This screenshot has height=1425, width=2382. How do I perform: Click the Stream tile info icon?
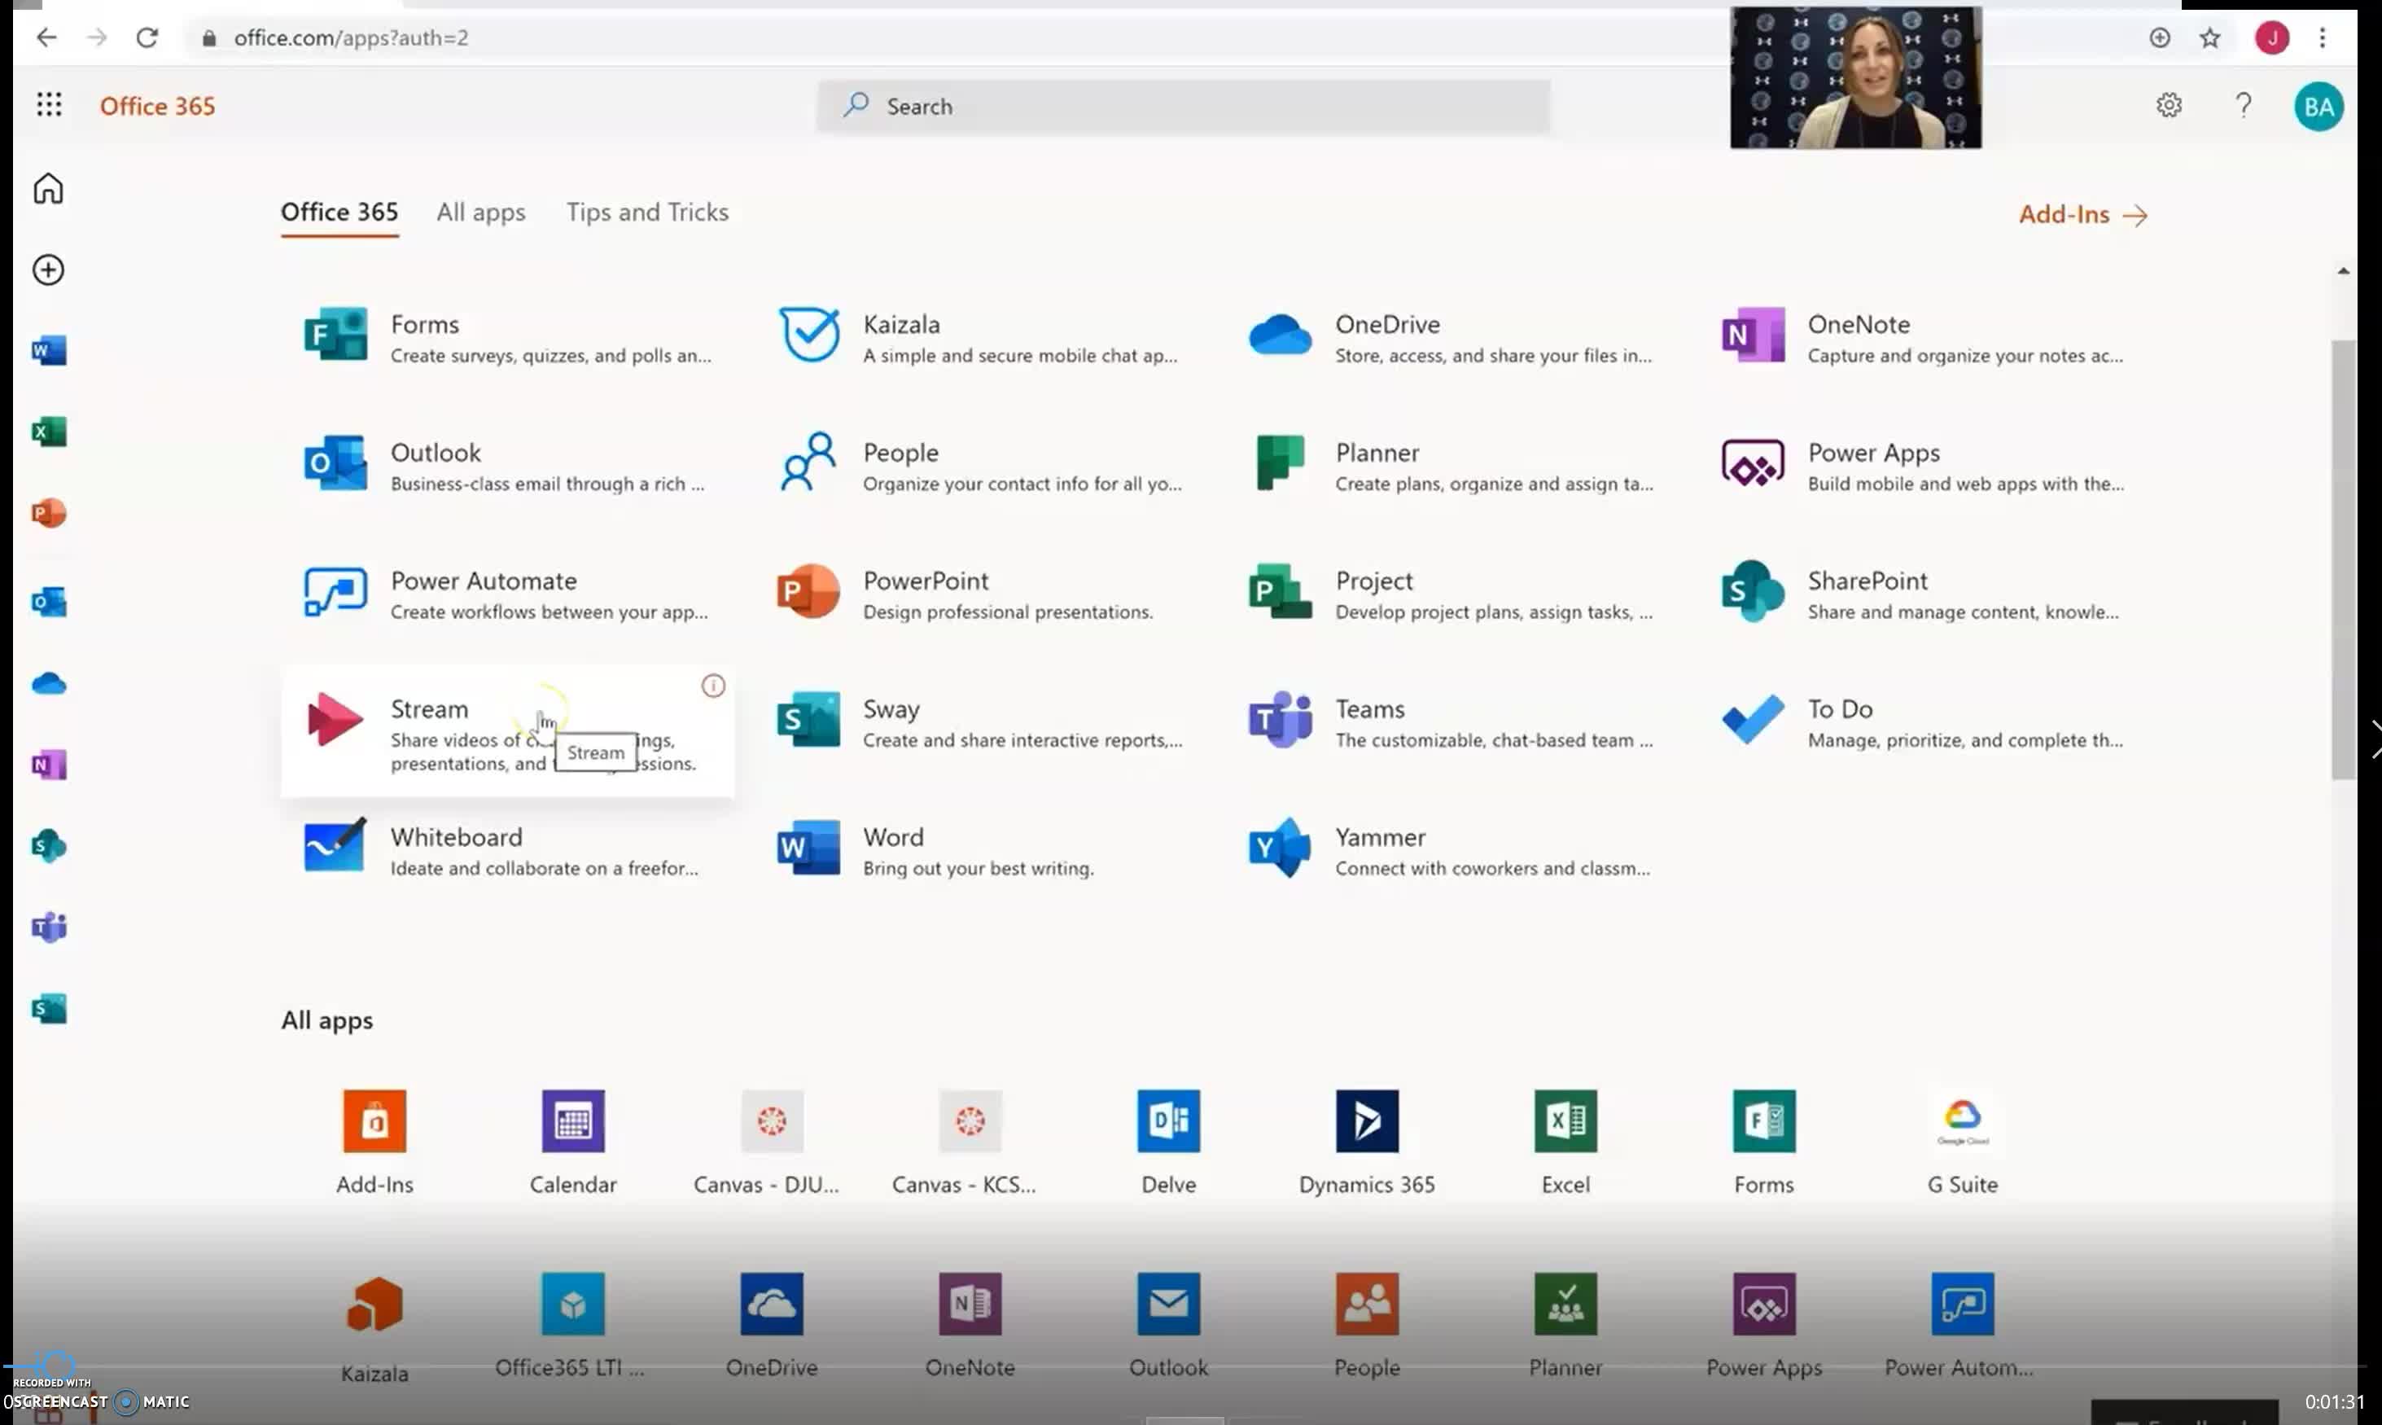[713, 686]
